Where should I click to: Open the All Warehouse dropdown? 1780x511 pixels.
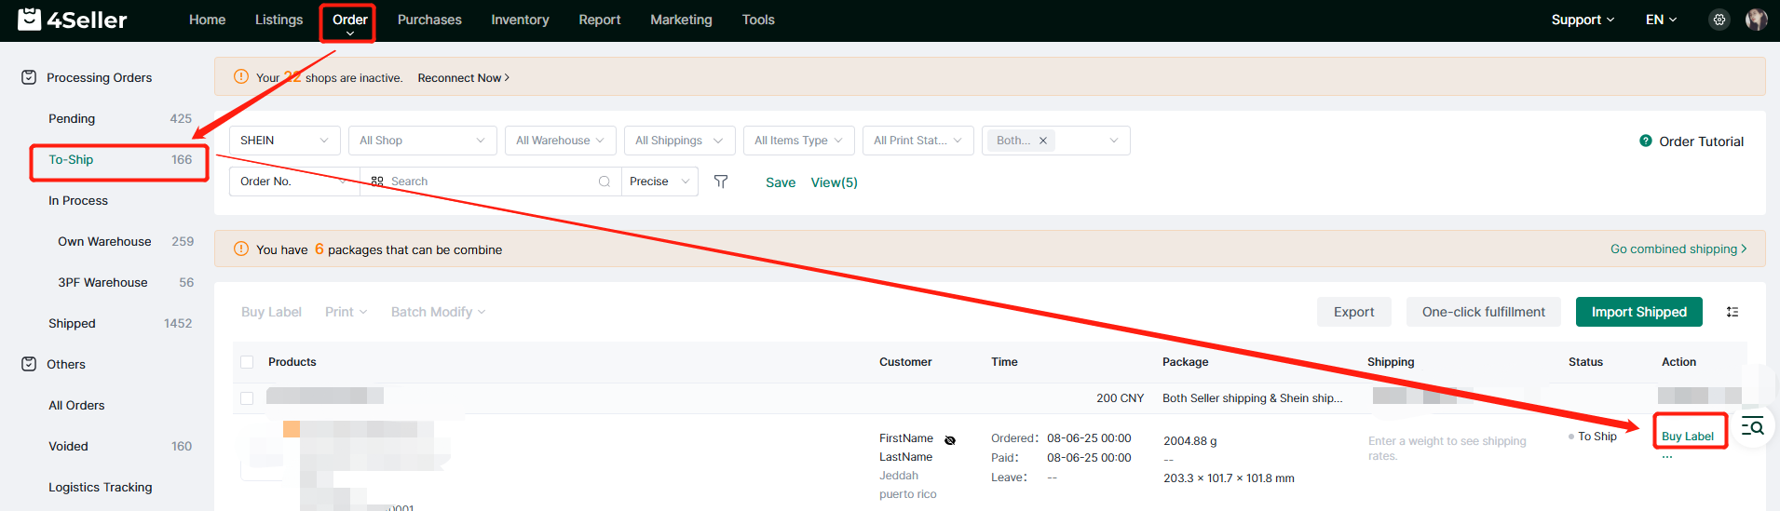click(560, 141)
